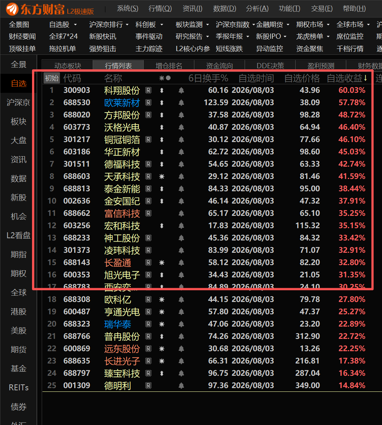
Task: Click the star-dot marker column header
Action: click(165, 78)
